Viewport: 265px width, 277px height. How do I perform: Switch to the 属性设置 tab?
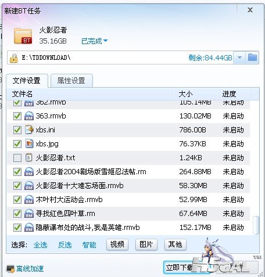pos(71,81)
